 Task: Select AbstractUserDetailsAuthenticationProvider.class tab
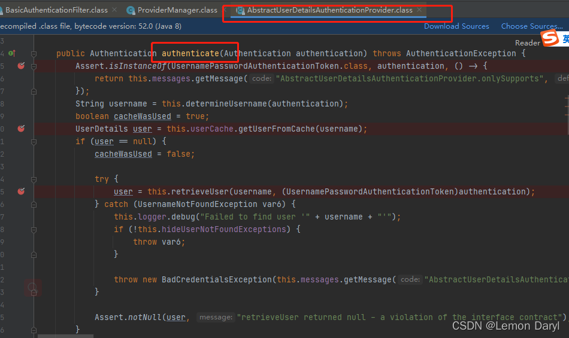coord(329,10)
